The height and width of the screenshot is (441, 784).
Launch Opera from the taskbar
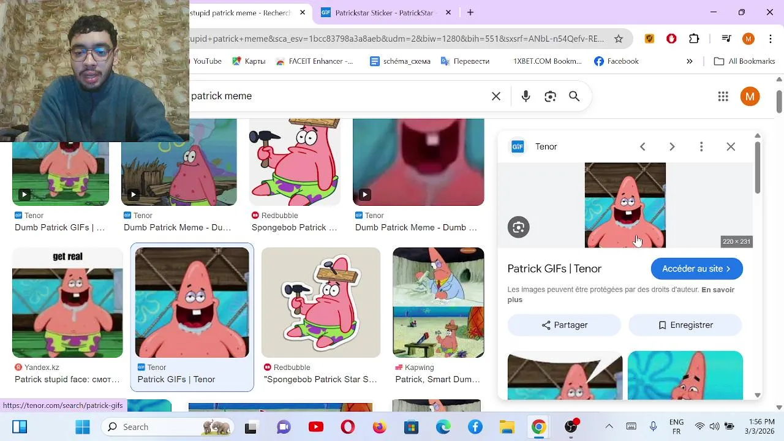click(x=348, y=427)
